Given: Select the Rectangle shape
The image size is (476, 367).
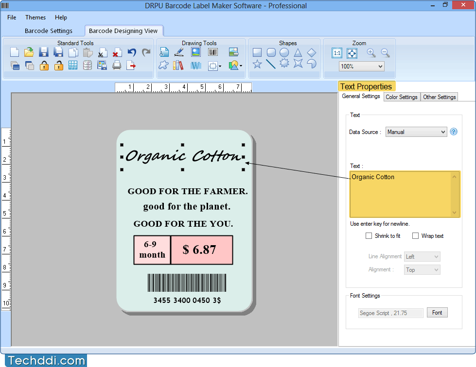Looking at the screenshot, I should coord(257,52).
